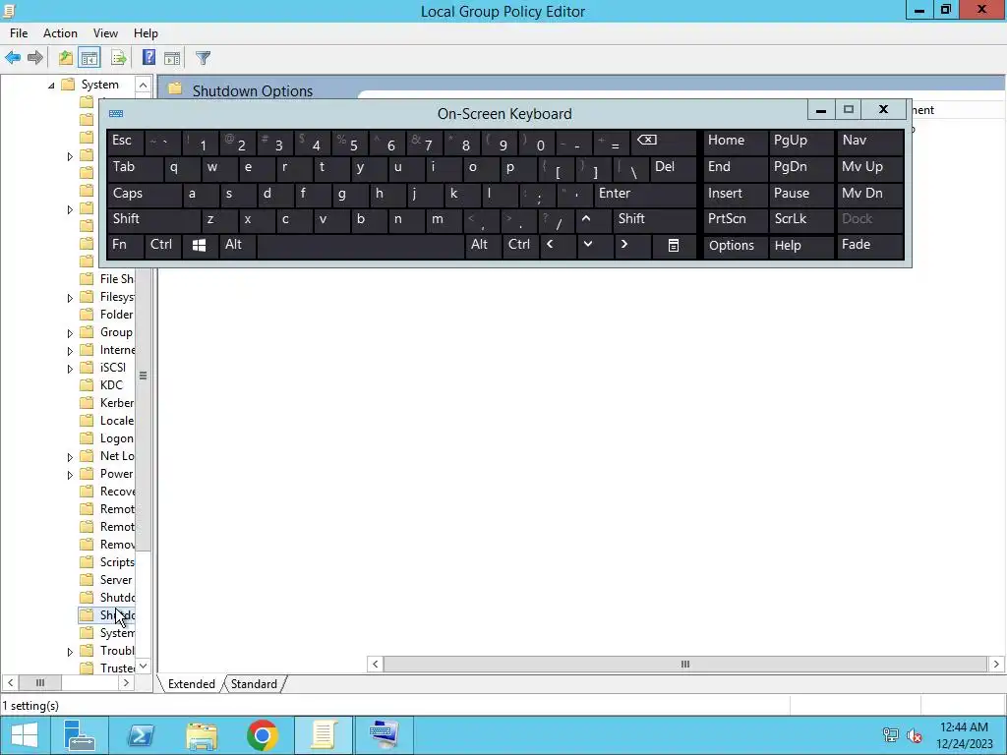Toggle the Caps key on On-Screen Keyboard
This screenshot has width=1007, height=755.
[x=144, y=194]
